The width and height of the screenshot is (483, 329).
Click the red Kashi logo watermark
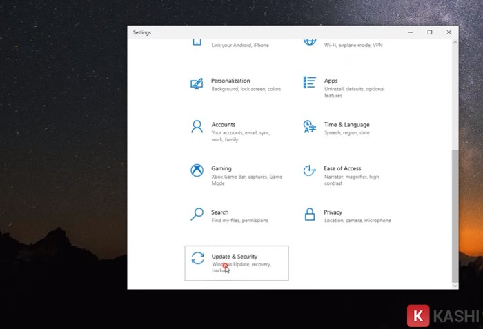tap(418, 316)
